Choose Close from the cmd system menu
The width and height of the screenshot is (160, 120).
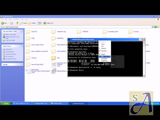(x=105, y=54)
